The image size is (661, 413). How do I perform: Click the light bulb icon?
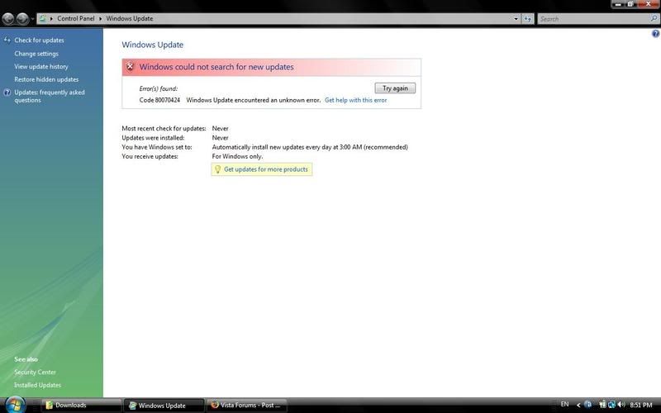coord(217,169)
